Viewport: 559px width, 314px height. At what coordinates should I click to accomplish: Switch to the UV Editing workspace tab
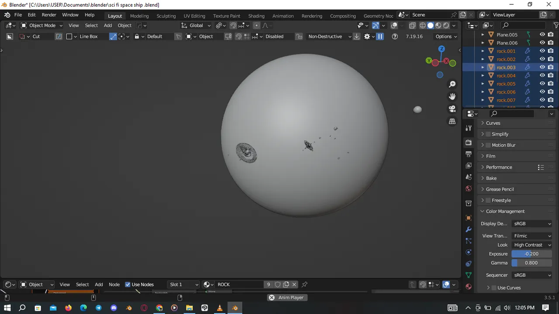point(194,16)
